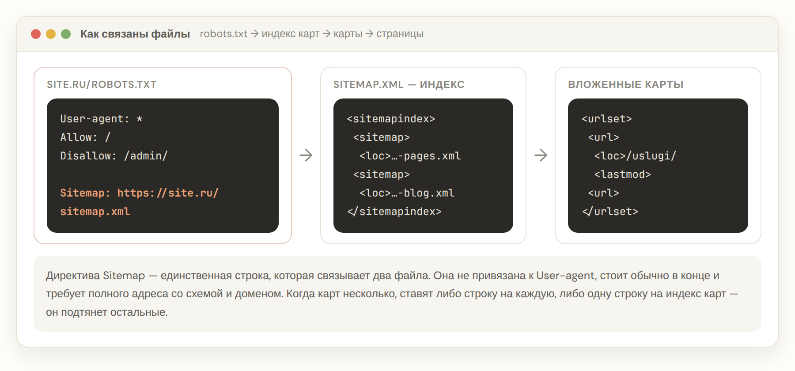Viewport: 795px width, 371px height.
Task: Click the green window dot
Action: 66,34
